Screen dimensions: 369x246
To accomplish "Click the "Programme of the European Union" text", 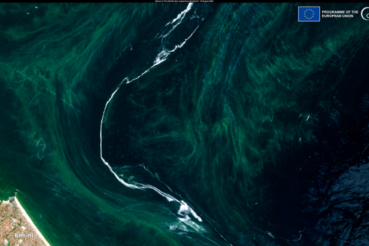I will pos(340,14).
